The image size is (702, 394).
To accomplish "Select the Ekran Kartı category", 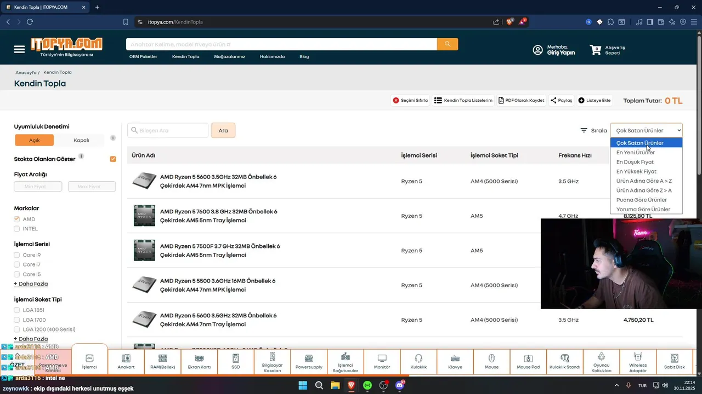I will 199,362.
